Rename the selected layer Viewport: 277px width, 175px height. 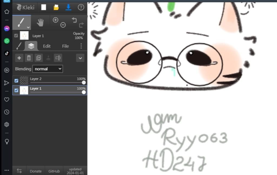[58, 58]
